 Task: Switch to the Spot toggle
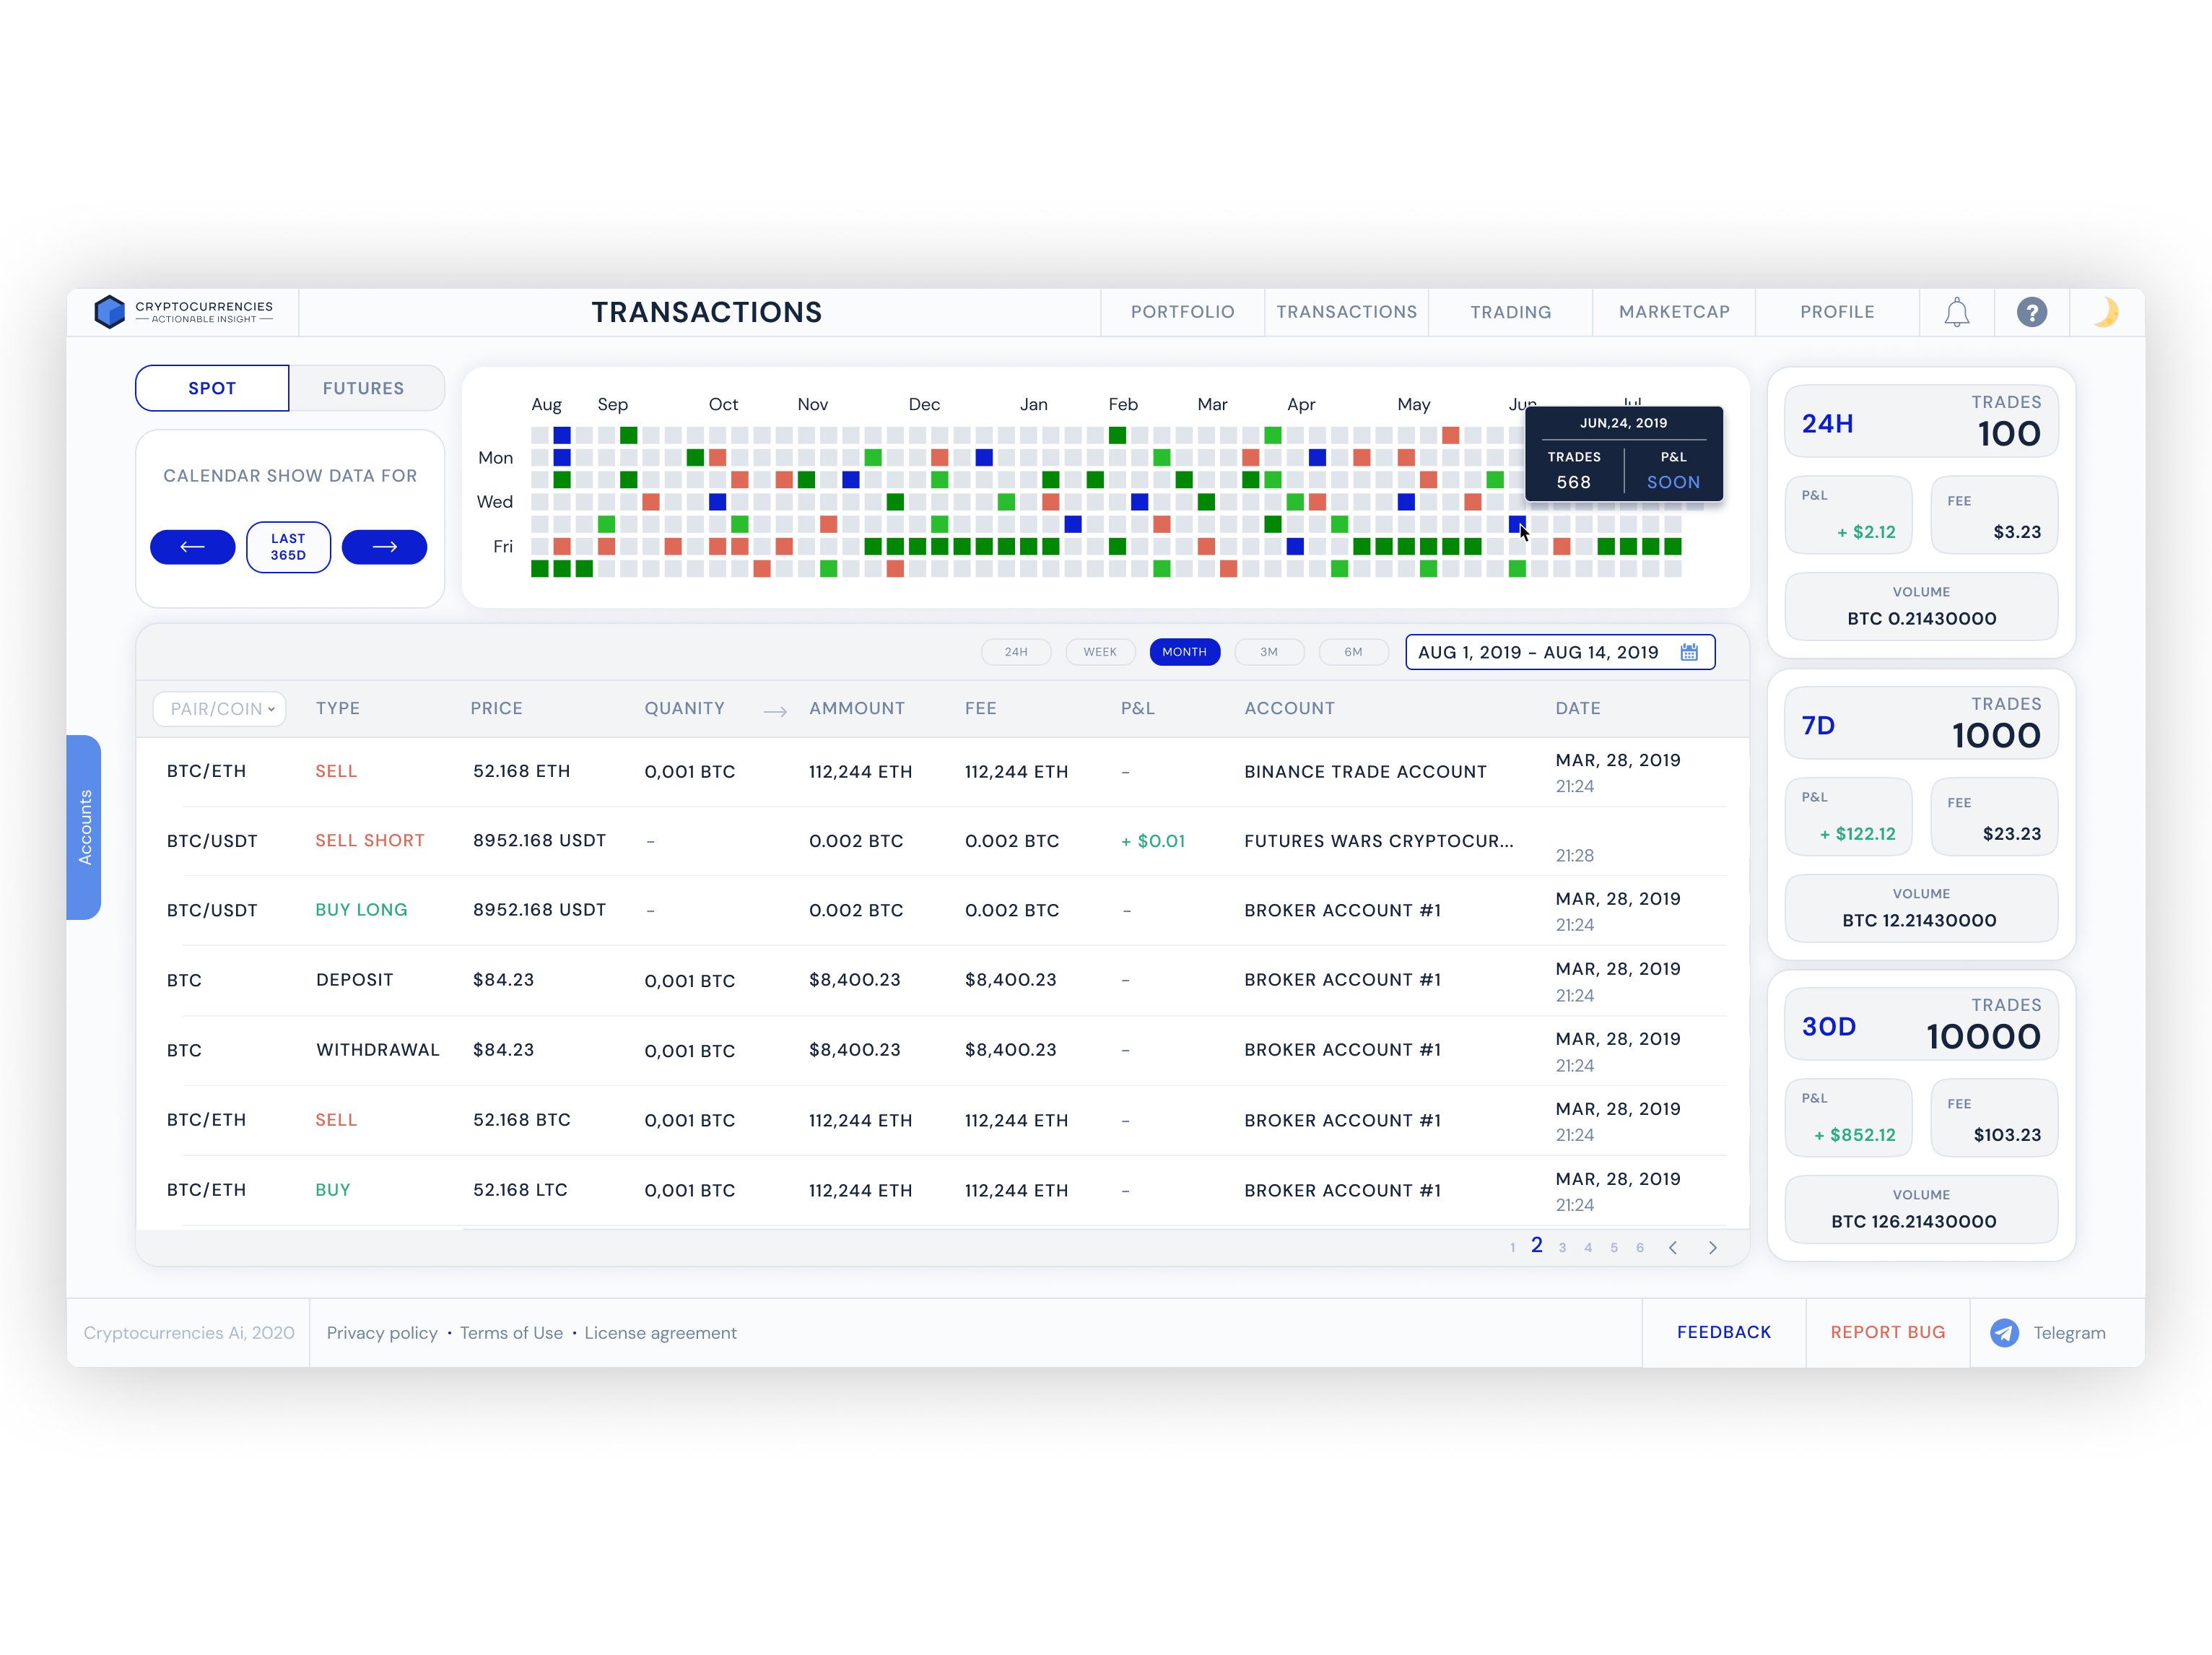coord(212,388)
